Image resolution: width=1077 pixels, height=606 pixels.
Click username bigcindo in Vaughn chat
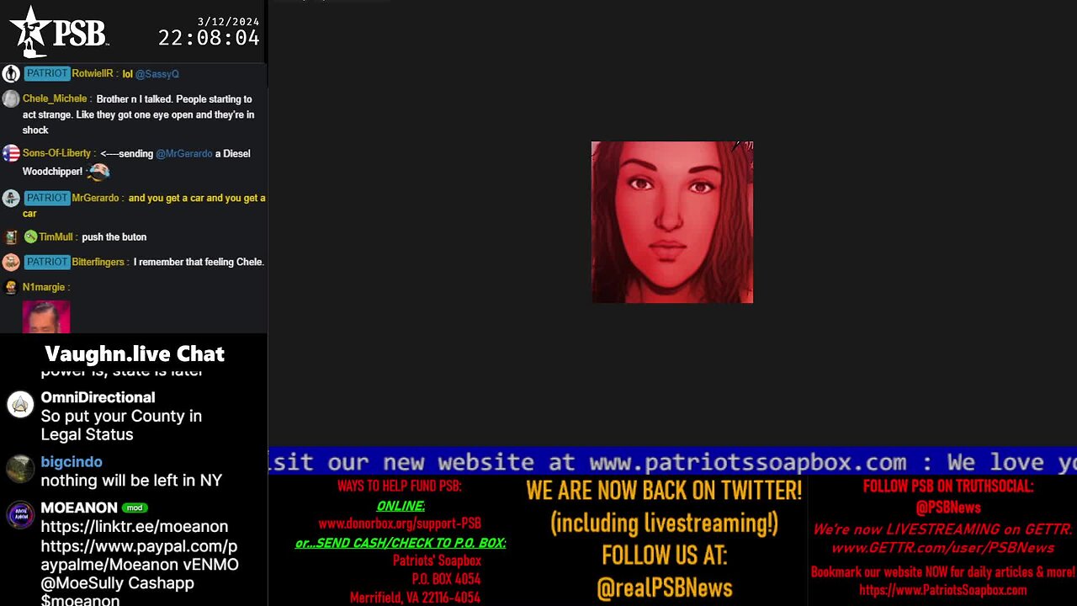tap(72, 462)
